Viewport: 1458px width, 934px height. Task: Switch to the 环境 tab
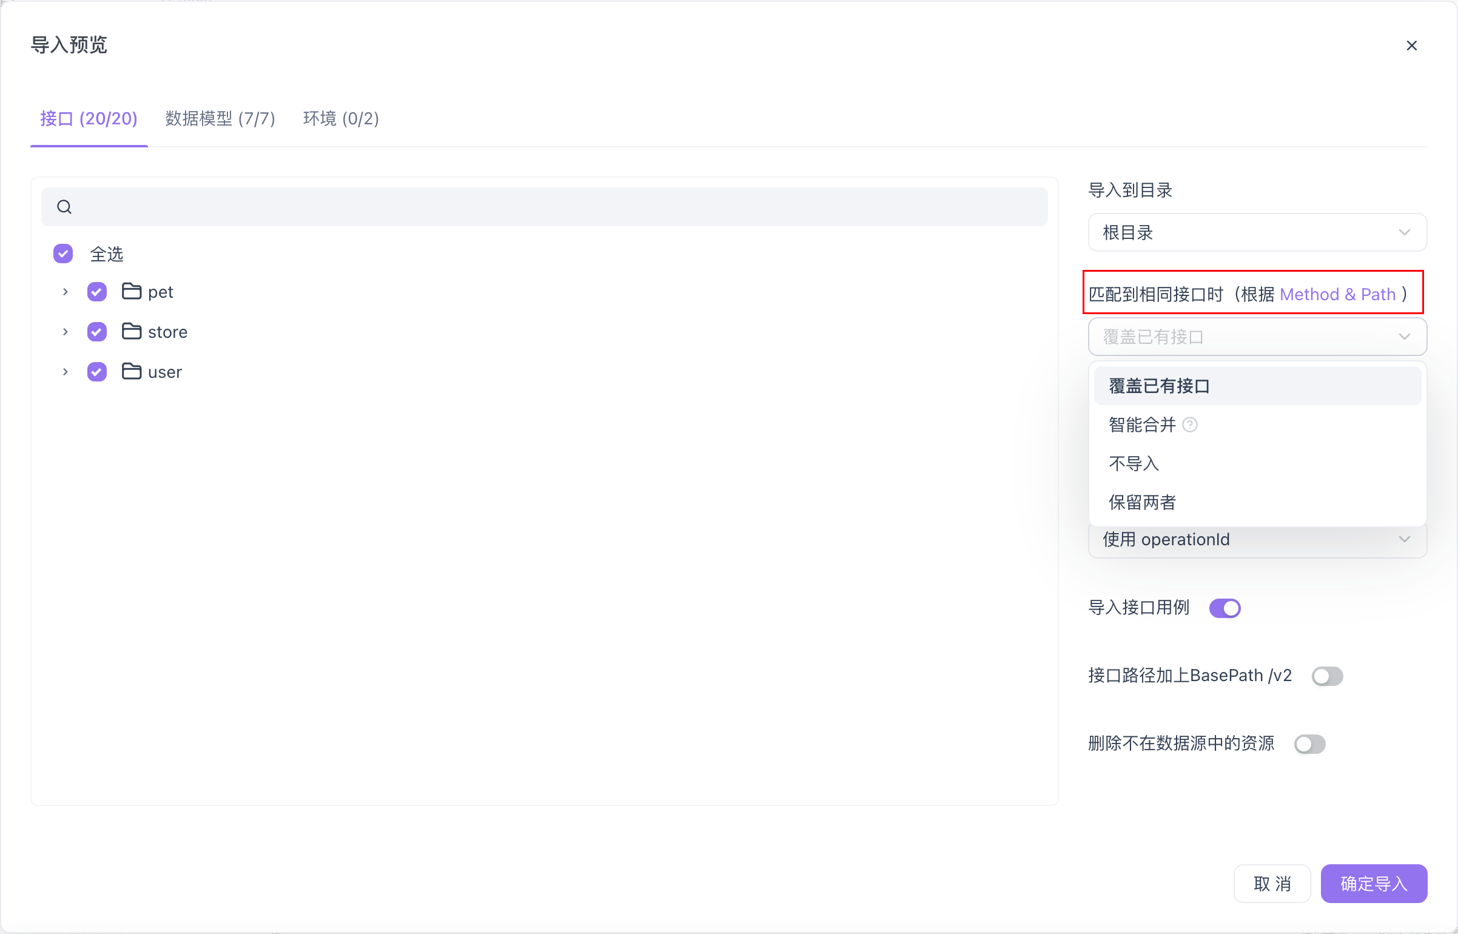point(340,119)
